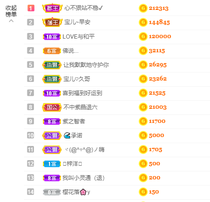Click the 国公 badge beside 不中紫晶退六
This screenshot has width=210, height=202.
click(x=52, y=107)
